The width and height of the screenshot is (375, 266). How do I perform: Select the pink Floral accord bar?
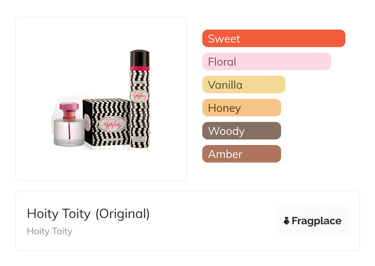click(266, 62)
